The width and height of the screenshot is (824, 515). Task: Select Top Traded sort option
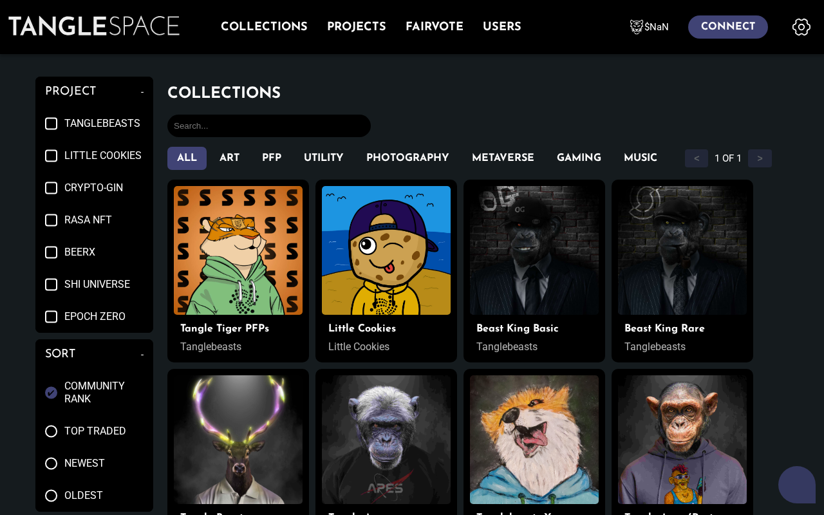point(51,431)
